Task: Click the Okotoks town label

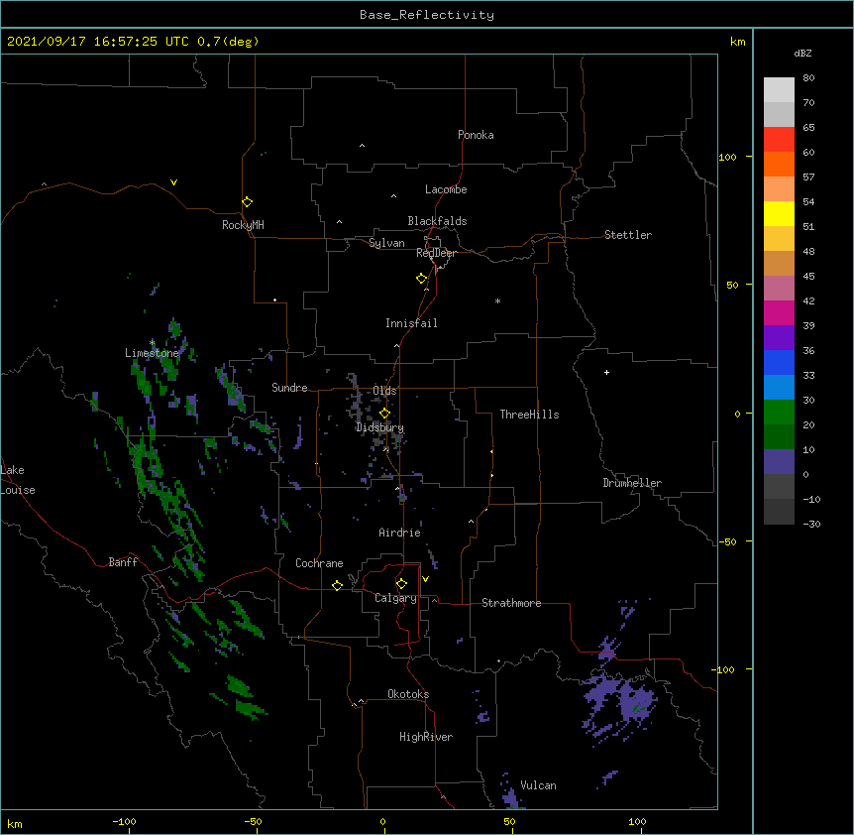Action: pyautogui.click(x=408, y=694)
